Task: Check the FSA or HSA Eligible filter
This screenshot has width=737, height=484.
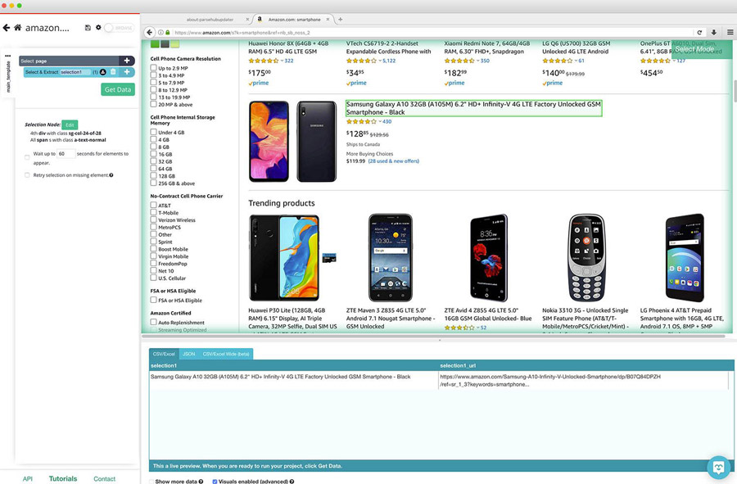Action: click(x=154, y=300)
